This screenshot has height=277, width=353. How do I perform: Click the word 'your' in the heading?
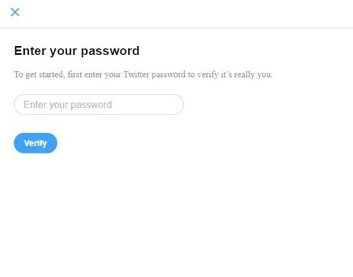[64, 52]
